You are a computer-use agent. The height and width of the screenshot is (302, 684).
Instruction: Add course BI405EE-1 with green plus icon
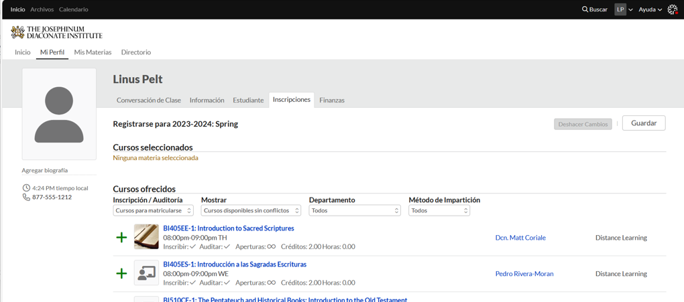pos(121,238)
